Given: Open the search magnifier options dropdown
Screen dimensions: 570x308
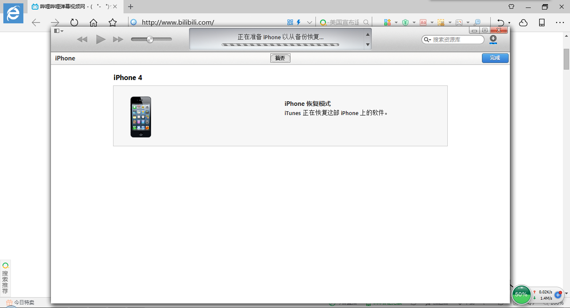Looking at the screenshot, I should tap(427, 40).
